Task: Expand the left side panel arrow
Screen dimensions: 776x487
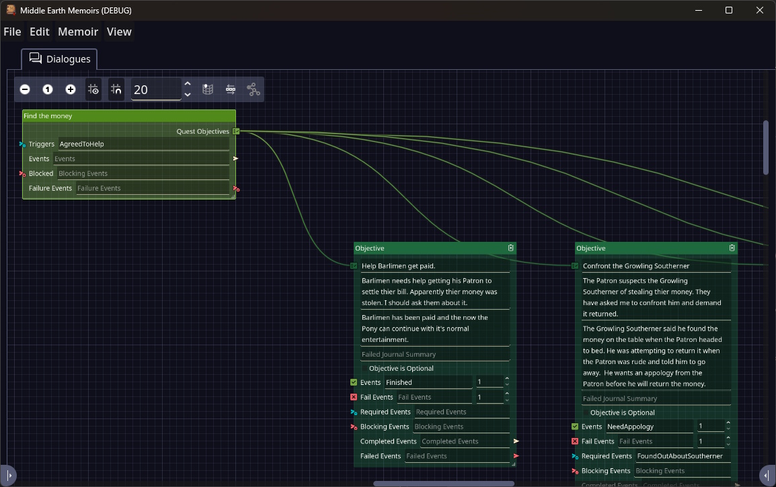Action: (8, 475)
